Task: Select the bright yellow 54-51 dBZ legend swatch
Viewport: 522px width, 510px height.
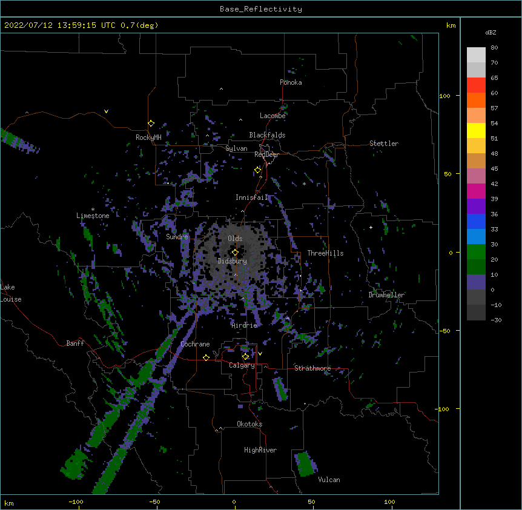Action: (476, 130)
